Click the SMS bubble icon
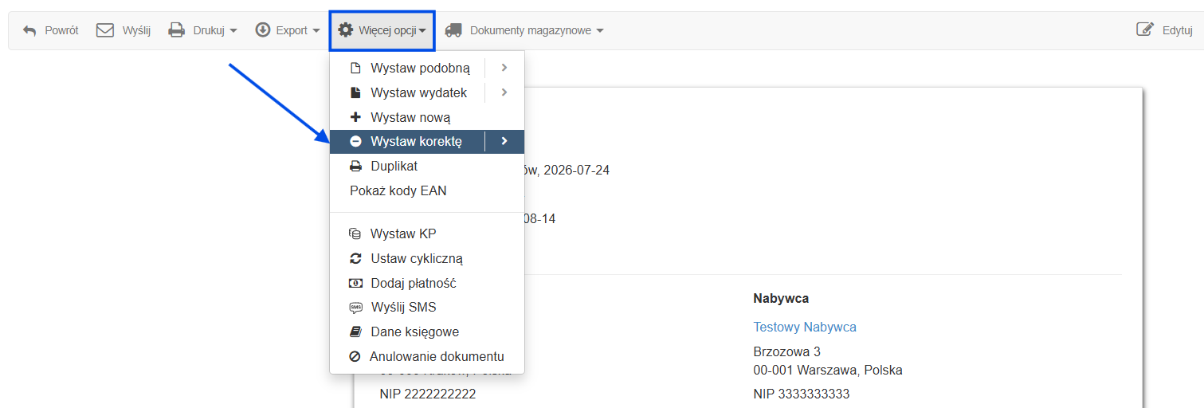 pos(355,308)
